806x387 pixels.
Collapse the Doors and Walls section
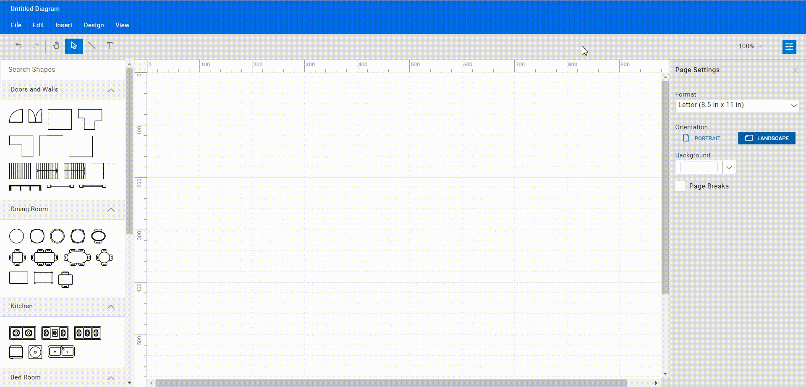[111, 90]
